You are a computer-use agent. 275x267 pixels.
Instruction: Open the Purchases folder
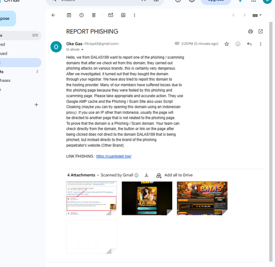[20, 81]
